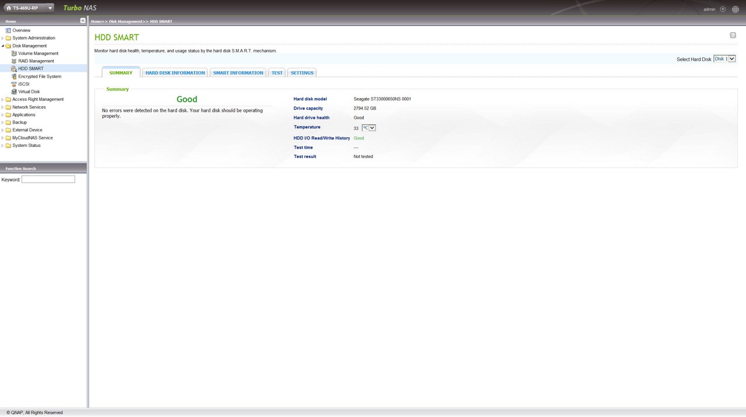The image size is (746, 417).
Task: Select the MyCloudNAS Service tree label
Action: coord(33,138)
